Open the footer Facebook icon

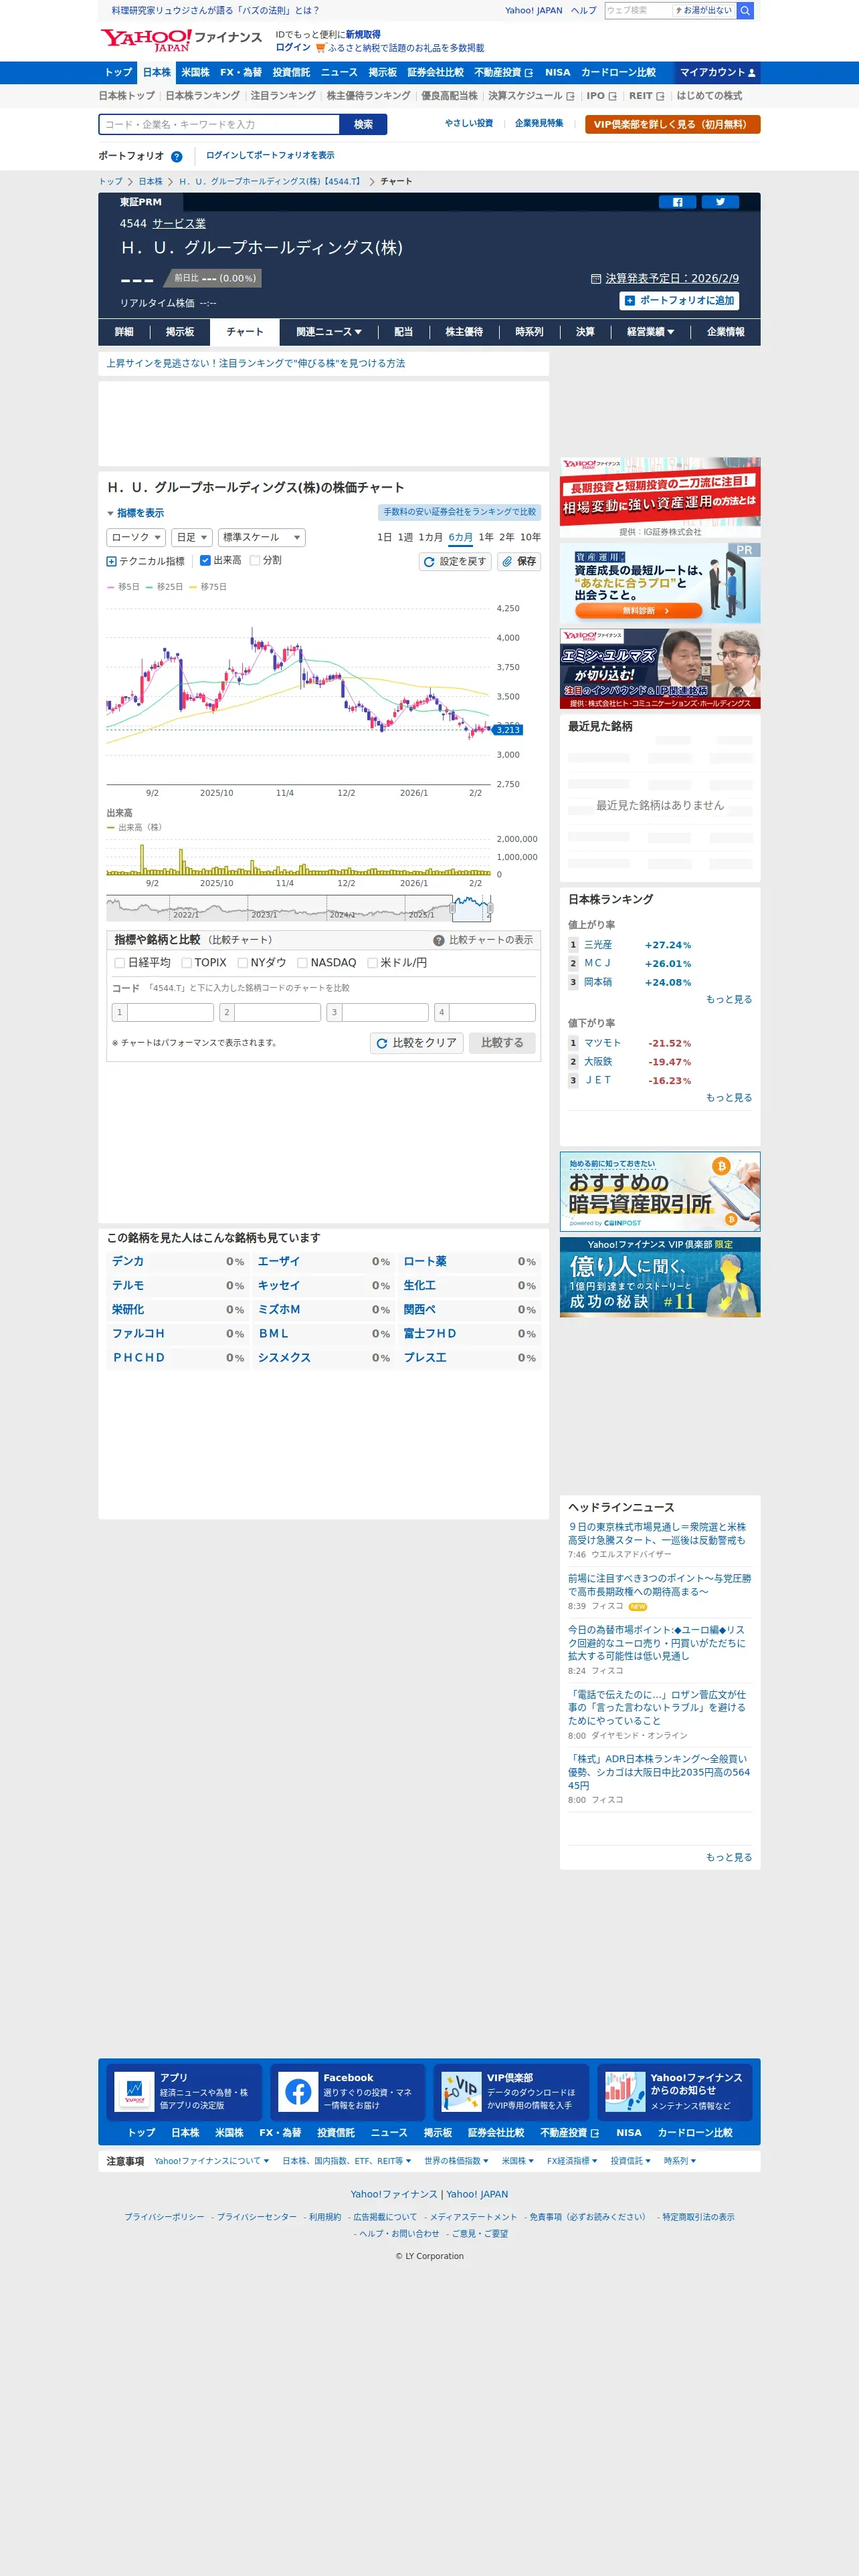298,2091
